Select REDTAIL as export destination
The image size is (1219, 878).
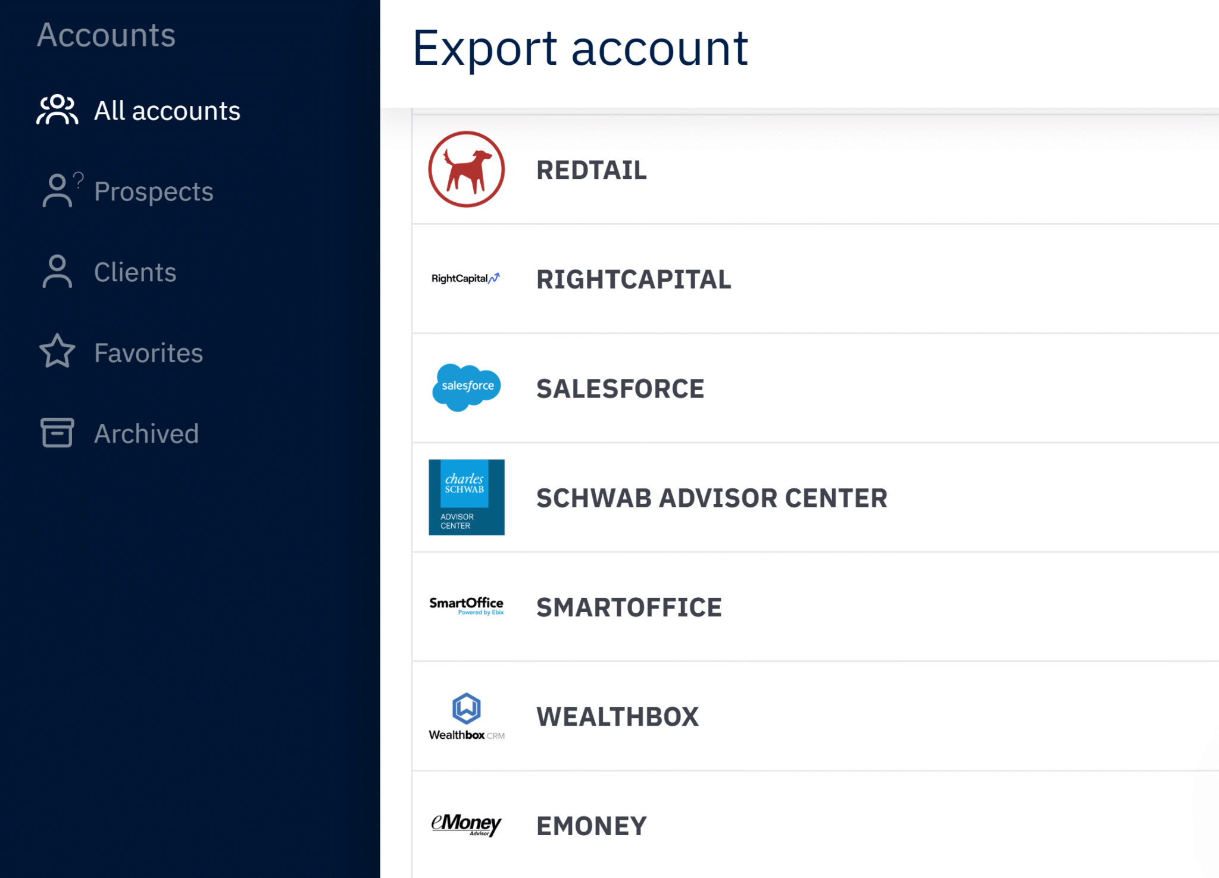[591, 170]
